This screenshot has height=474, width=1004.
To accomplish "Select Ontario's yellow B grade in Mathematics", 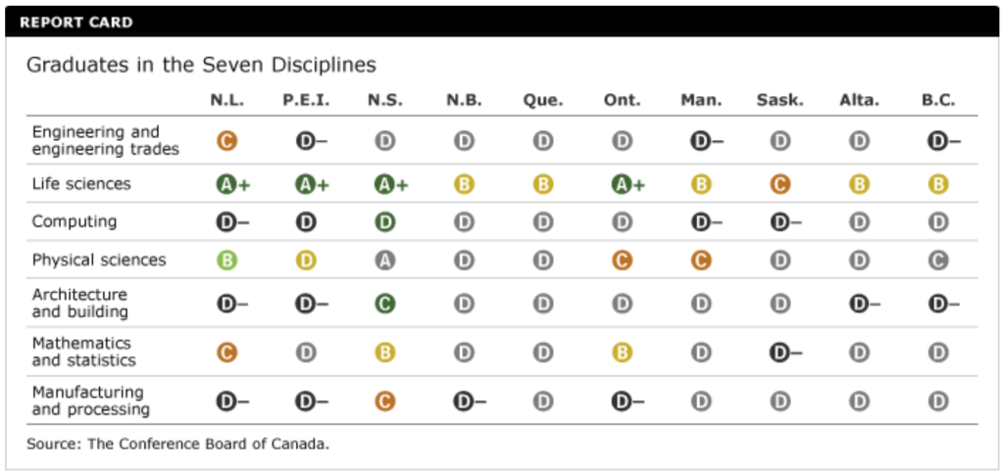I will (622, 352).
